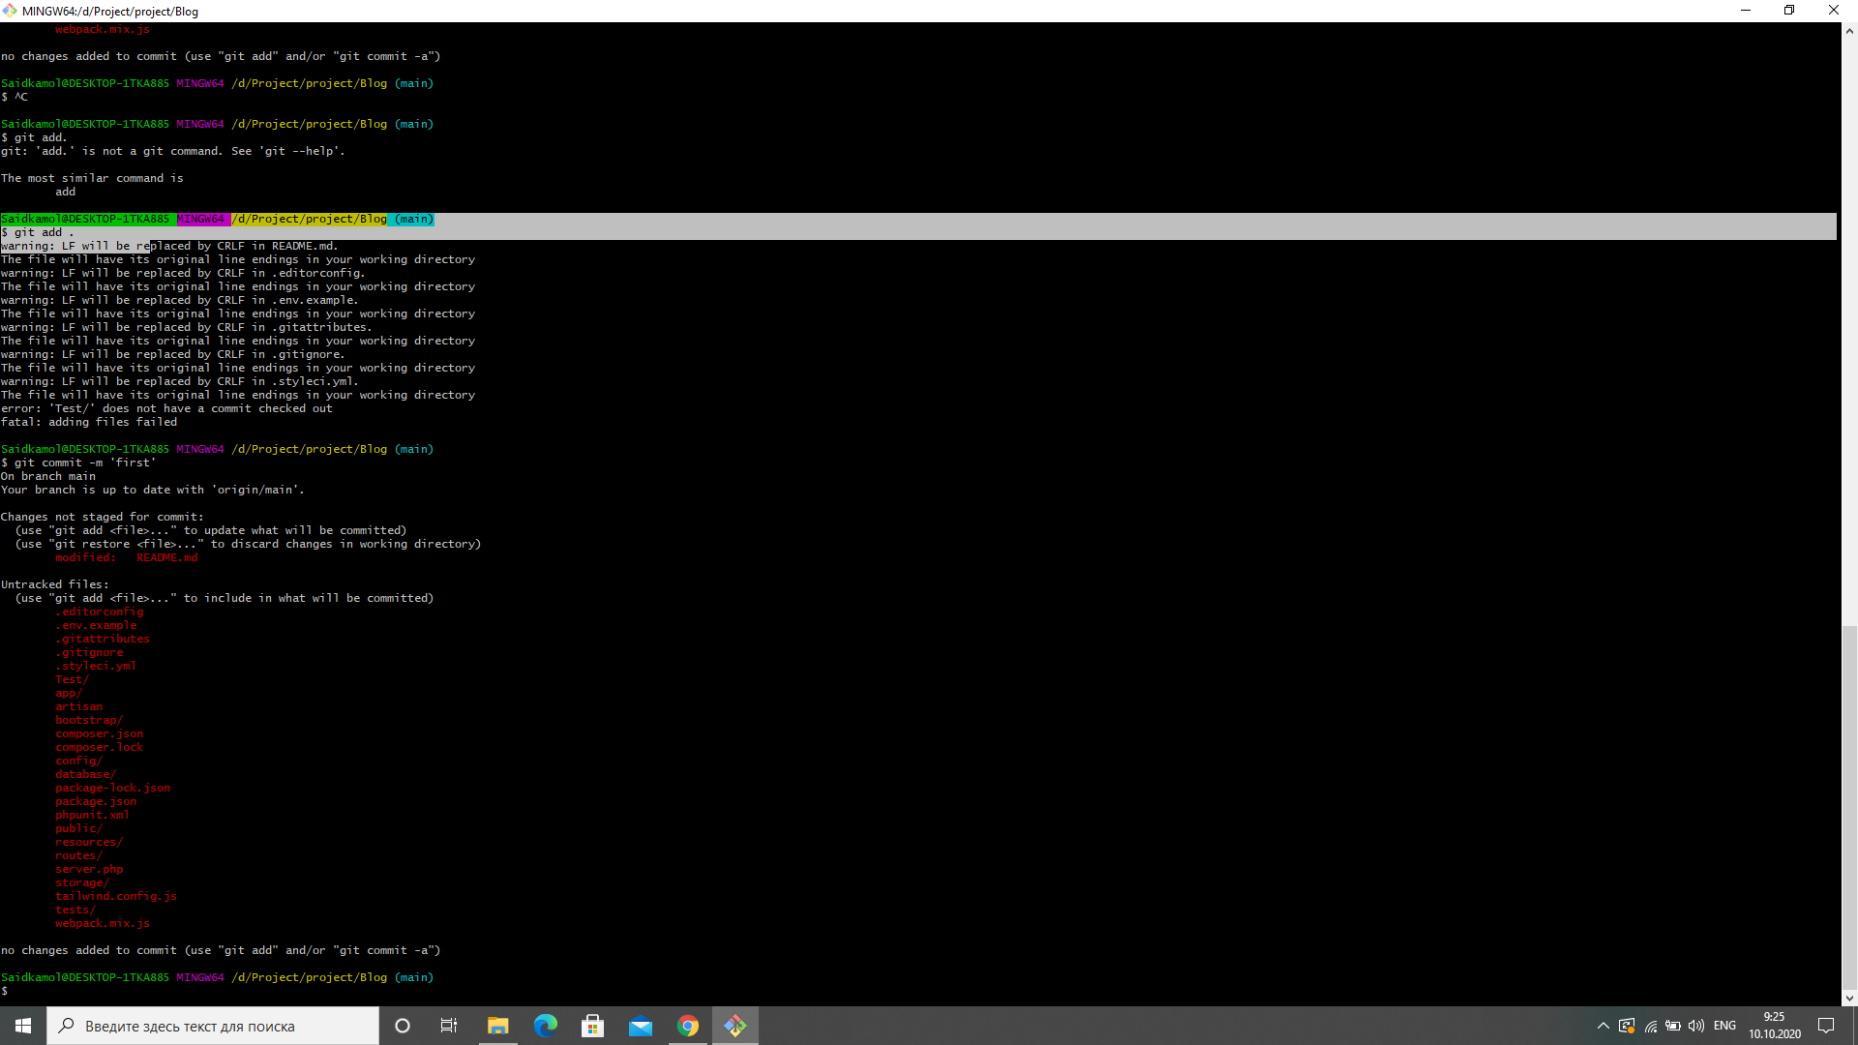This screenshot has height=1045, width=1858.
Task: Minimize the Git Bash window
Action: point(1746,11)
